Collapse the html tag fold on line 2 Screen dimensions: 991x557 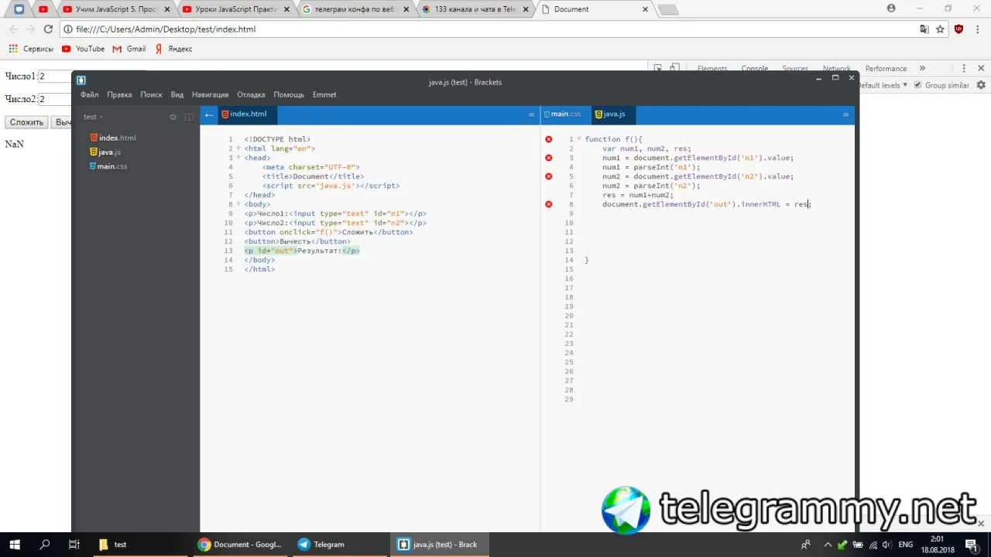click(238, 149)
